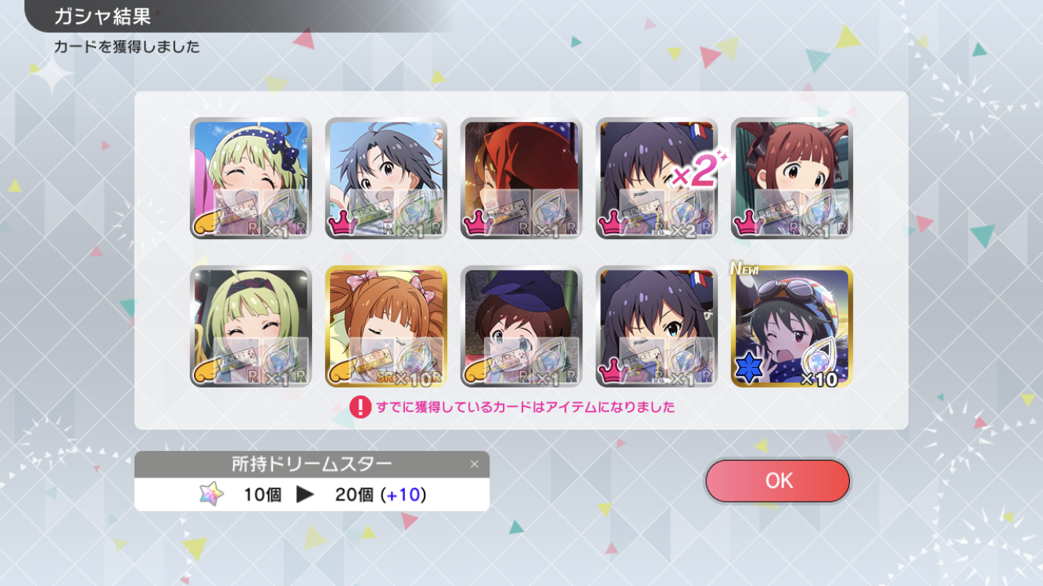
Task: Click the red exclamation warning icon
Action: [x=360, y=407]
